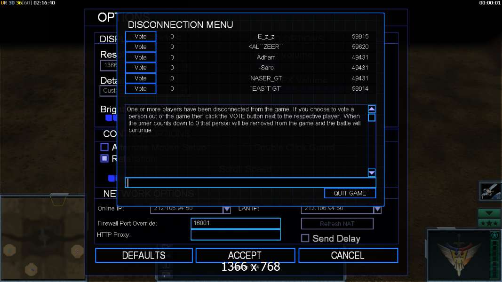
Task: Click number 59914 in last row
Action: pos(360,88)
